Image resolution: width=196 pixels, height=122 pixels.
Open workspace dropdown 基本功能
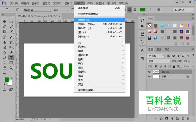(x=183, y=10)
